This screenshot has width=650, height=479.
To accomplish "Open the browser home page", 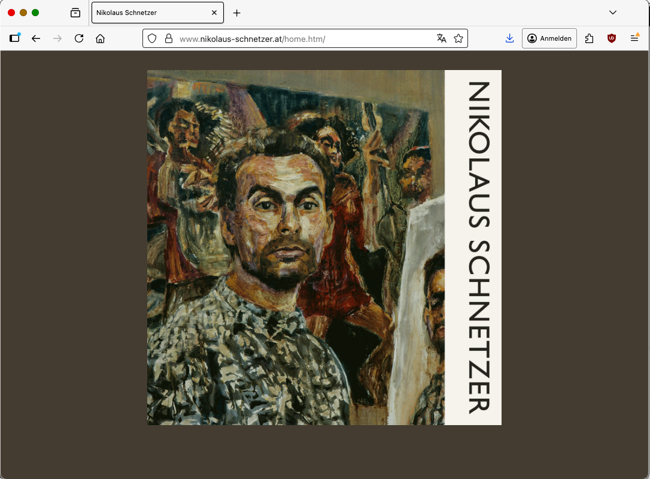I will tap(101, 38).
